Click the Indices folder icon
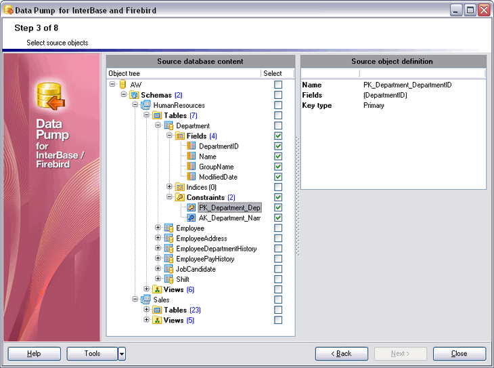 [180, 187]
